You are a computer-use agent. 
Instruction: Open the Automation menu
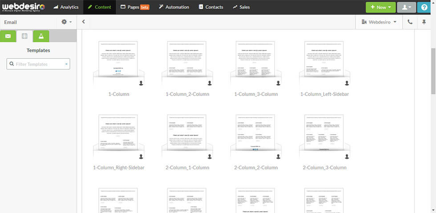[x=174, y=7]
